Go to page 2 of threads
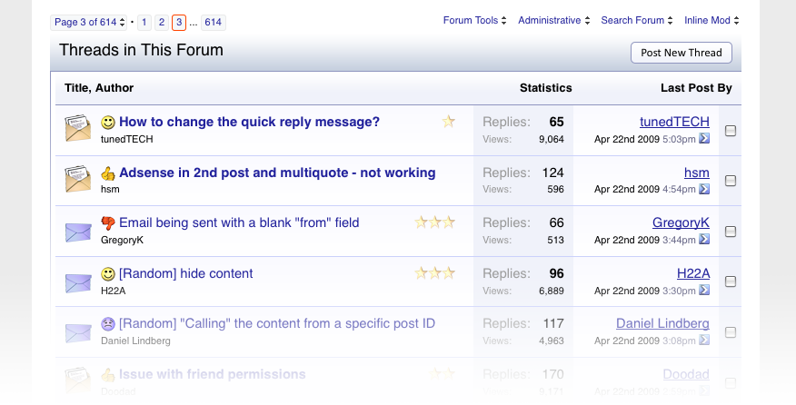796x405 pixels. [x=161, y=22]
